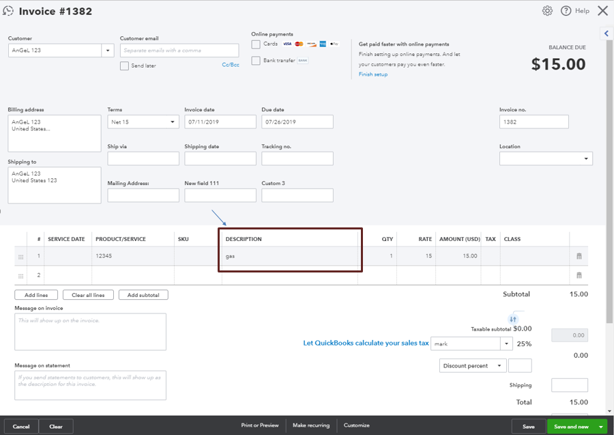Open the Save and new arrow dropdown
The image size is (614, 435).
pyautogui.click(x=600, y=427)
